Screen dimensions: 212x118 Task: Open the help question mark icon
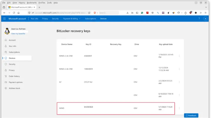(x=199, y=19)
